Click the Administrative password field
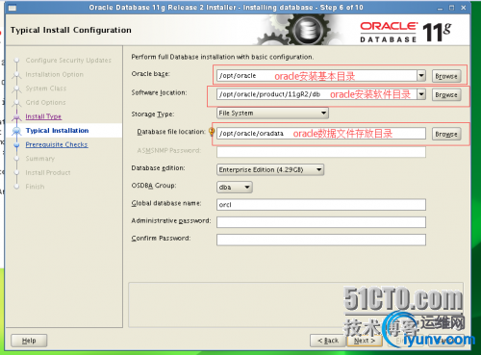481x355 pixels. coord(321,222)
